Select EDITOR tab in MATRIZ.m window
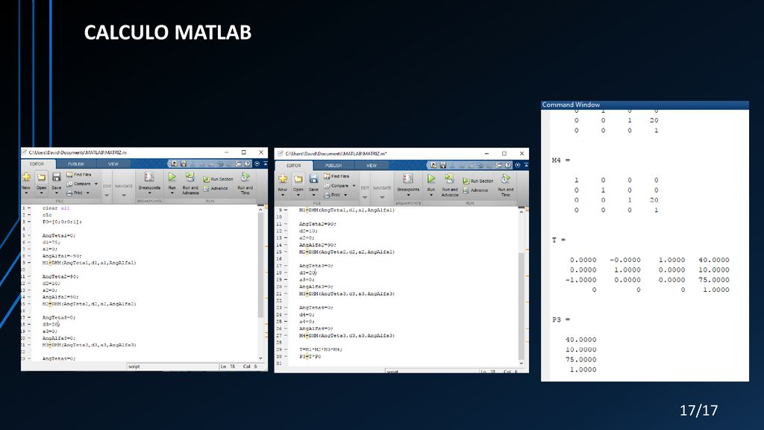 click(x=37, y=163)
